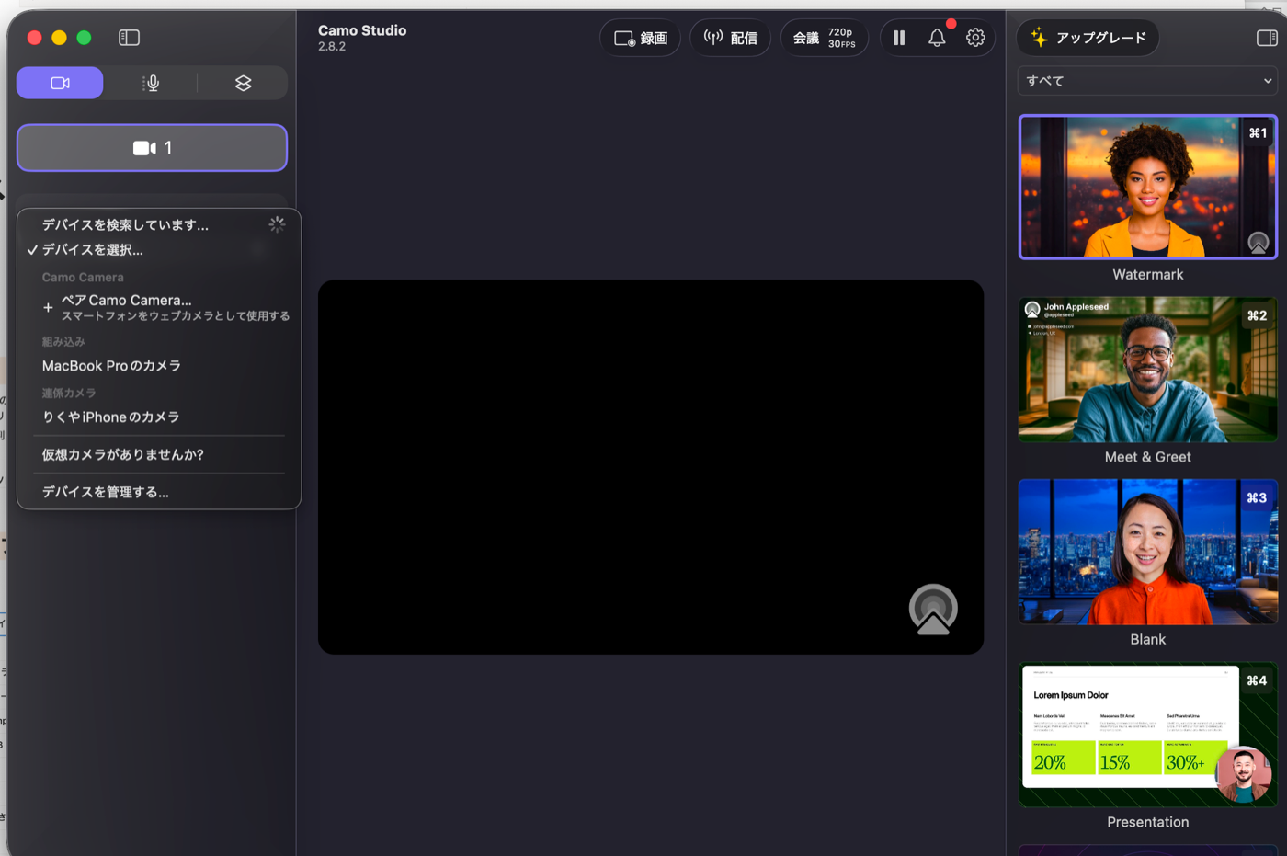
Task: Choose デバイスを選択... menu item
Action: click(159, 250)
